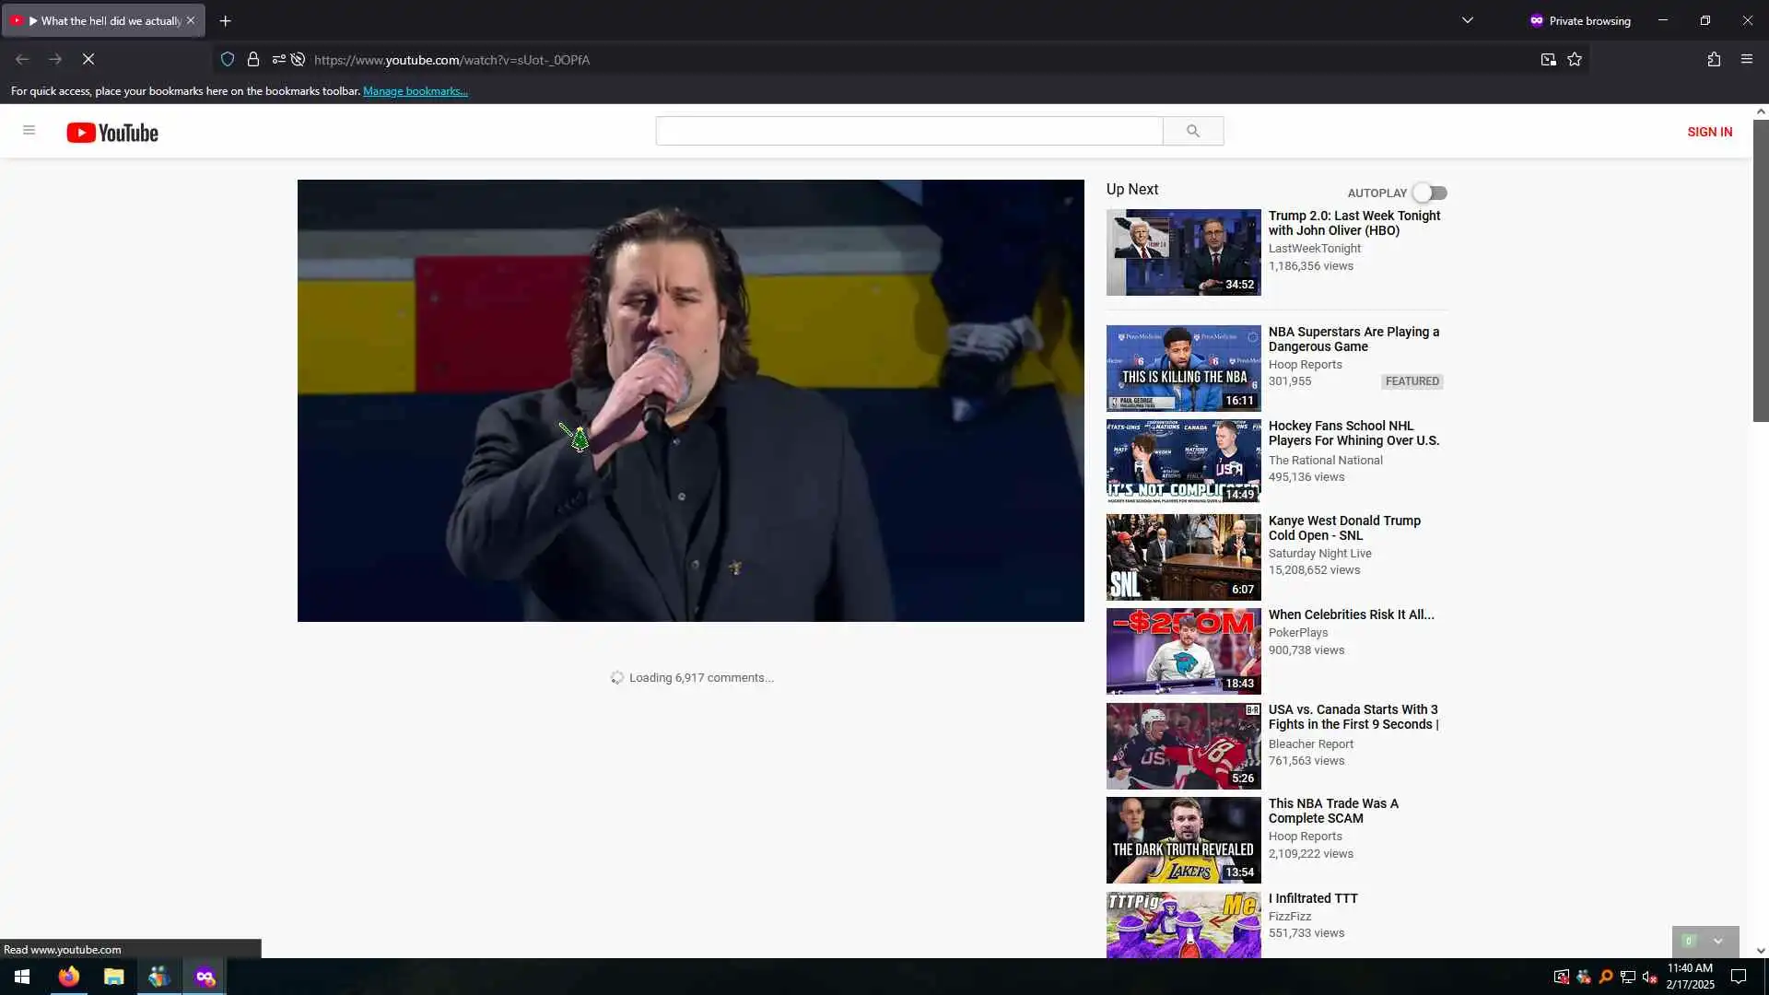Open the Kanye West Donald Trump SNL thumbnail
The width and height of the screenshot is (1769, 995).
tap(1183, 557)
